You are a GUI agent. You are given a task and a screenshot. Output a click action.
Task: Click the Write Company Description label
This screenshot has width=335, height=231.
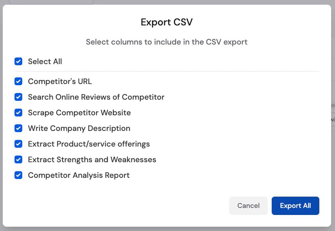[79, 129]
